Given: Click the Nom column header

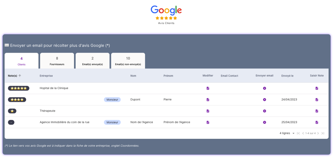Looking at the screenshot, I should (x=133, y=76).
